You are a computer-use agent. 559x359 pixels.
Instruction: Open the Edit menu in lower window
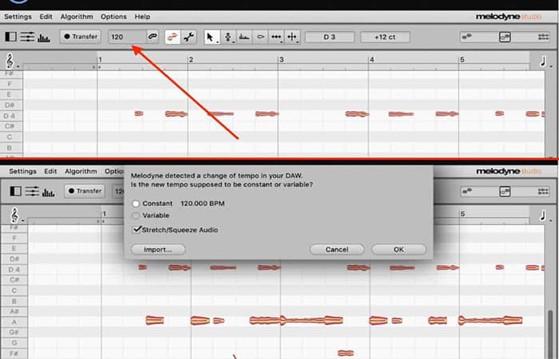pos(50,172)
